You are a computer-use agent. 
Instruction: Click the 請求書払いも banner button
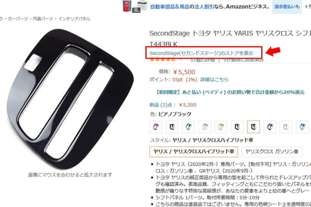click(x=287, y=7)
